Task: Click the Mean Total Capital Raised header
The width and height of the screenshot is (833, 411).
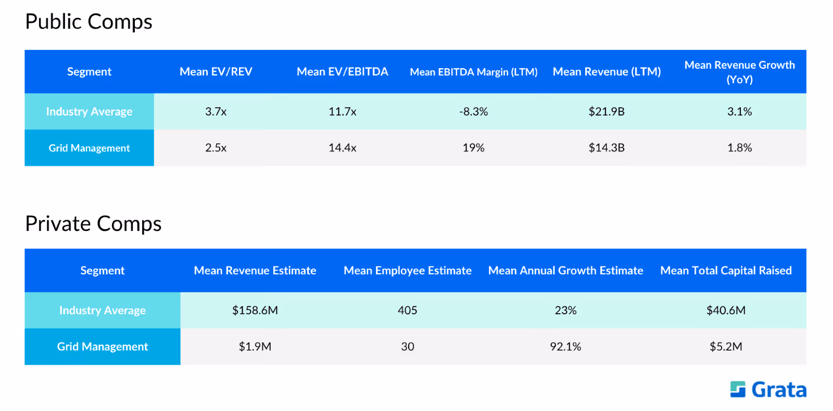Action: click(x=726, y=271)
